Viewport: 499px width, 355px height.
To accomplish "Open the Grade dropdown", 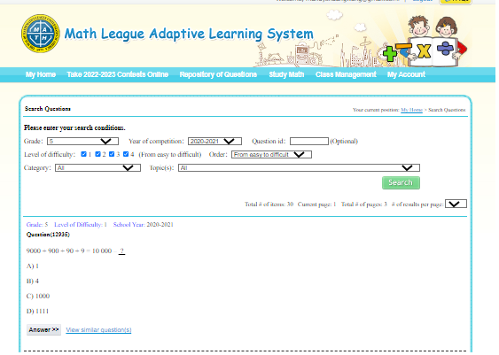I will [x=82, y=141].
